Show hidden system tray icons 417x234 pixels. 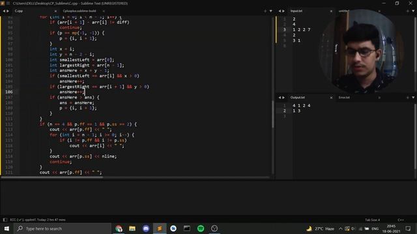pos(340,228)
